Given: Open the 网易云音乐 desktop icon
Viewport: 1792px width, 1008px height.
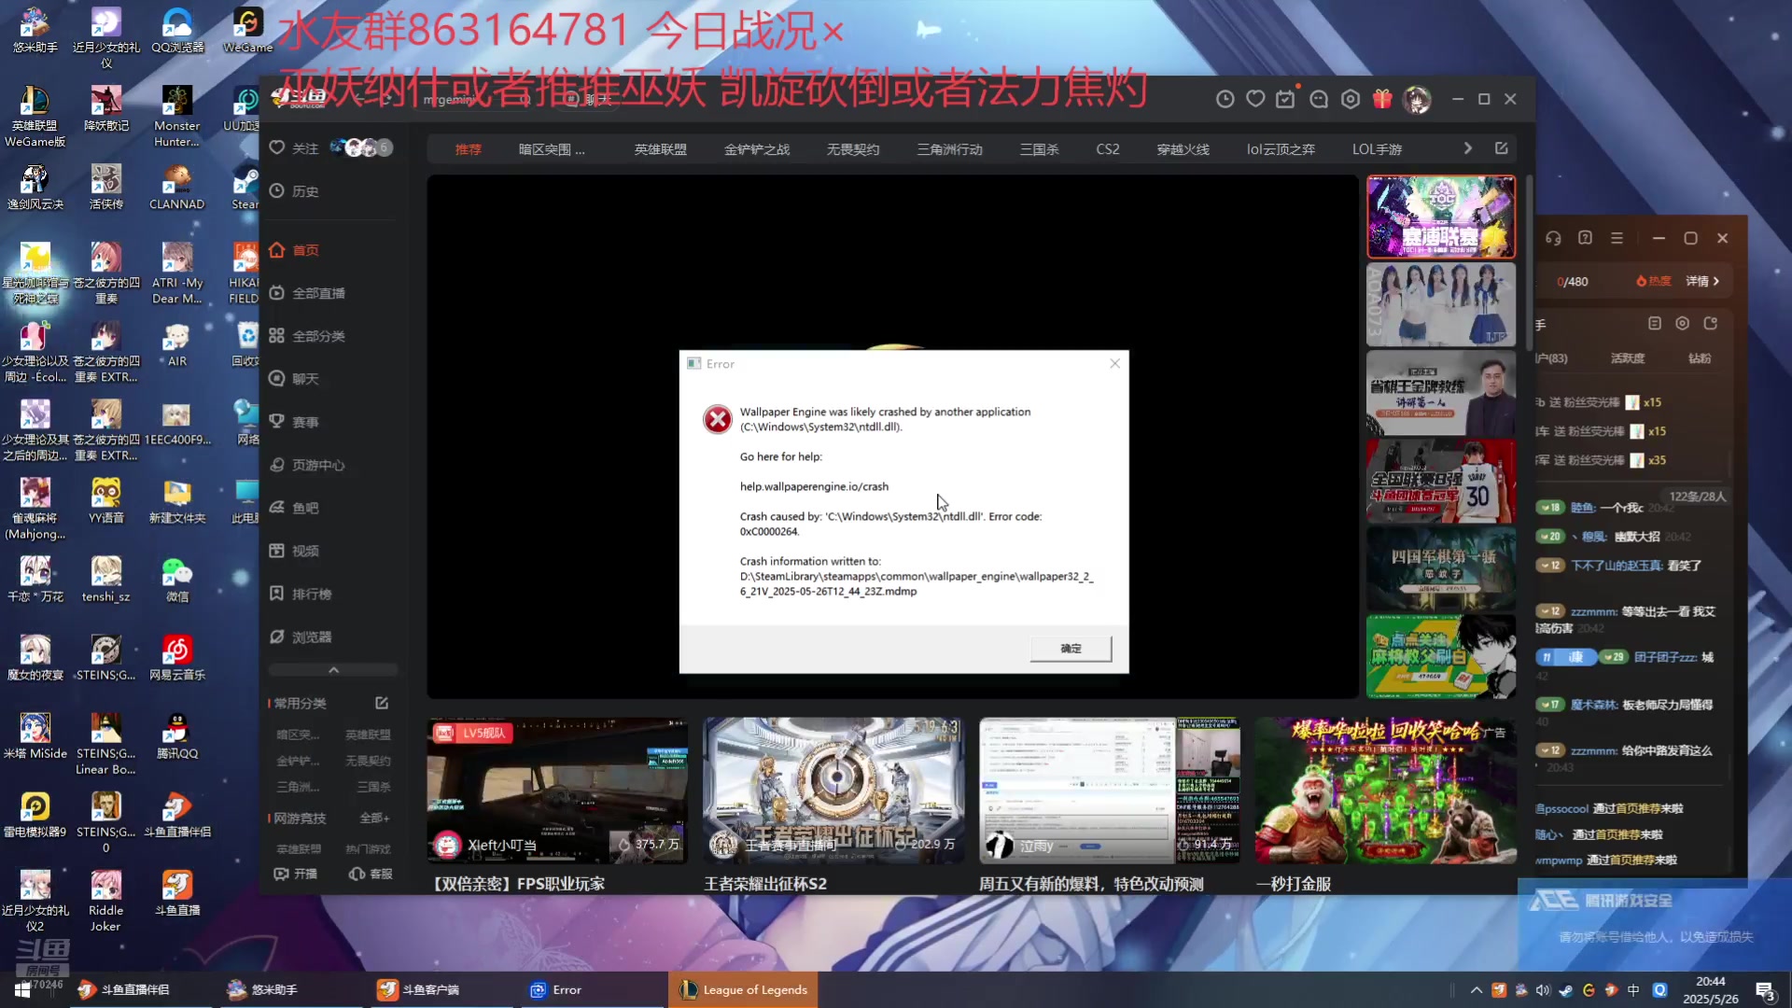Looking at the screenshot, I should (x=177, y=658).
